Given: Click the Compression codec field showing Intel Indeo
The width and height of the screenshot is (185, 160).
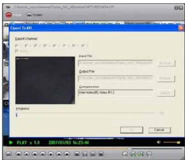Looking at the screenshot, I should (x=115, y=93).
